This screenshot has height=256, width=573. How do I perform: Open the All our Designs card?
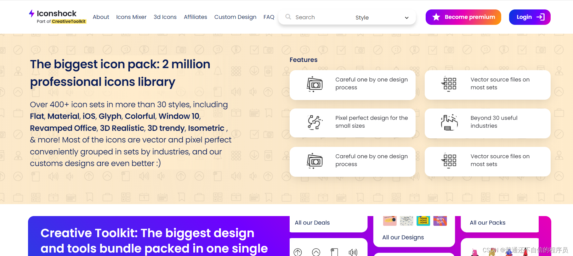coord(414,231)
